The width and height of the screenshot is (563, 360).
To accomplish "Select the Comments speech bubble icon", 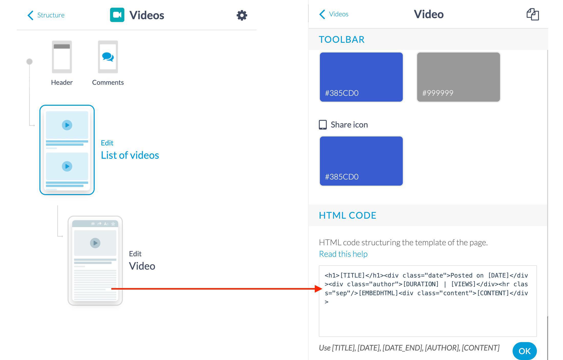I will 108,57.
